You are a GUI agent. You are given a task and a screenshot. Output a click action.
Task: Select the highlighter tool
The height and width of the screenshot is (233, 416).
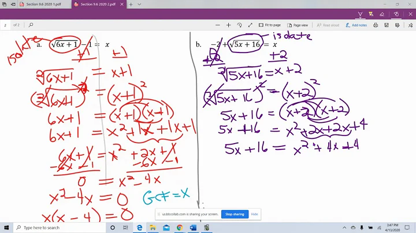(371, 14)
